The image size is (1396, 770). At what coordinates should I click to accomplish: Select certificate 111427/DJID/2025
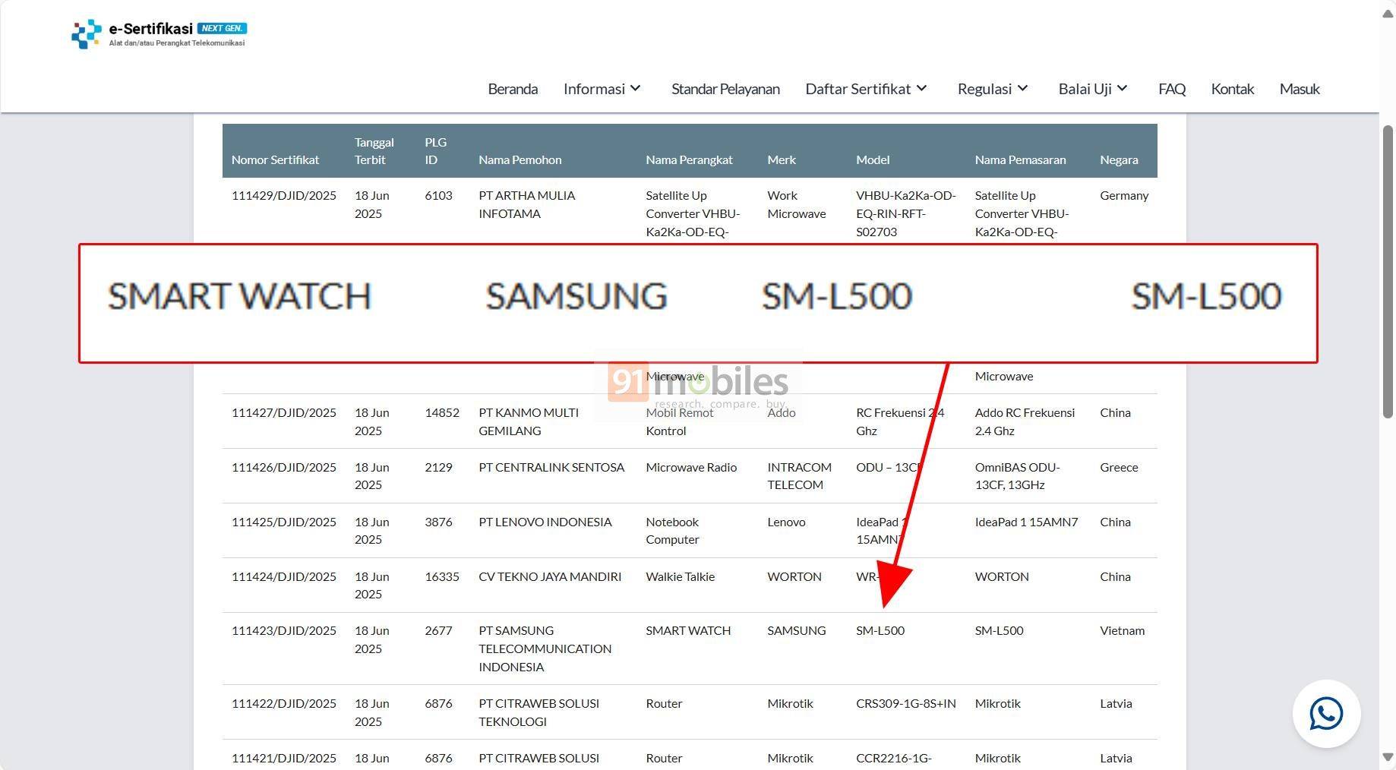pos(283,412)
